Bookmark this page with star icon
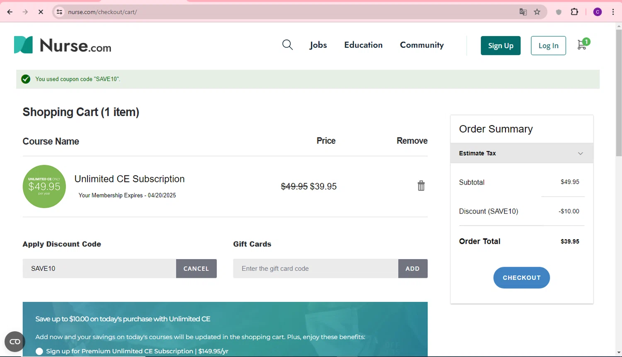The width and height of the screenshot is (622, 357). 537,12
